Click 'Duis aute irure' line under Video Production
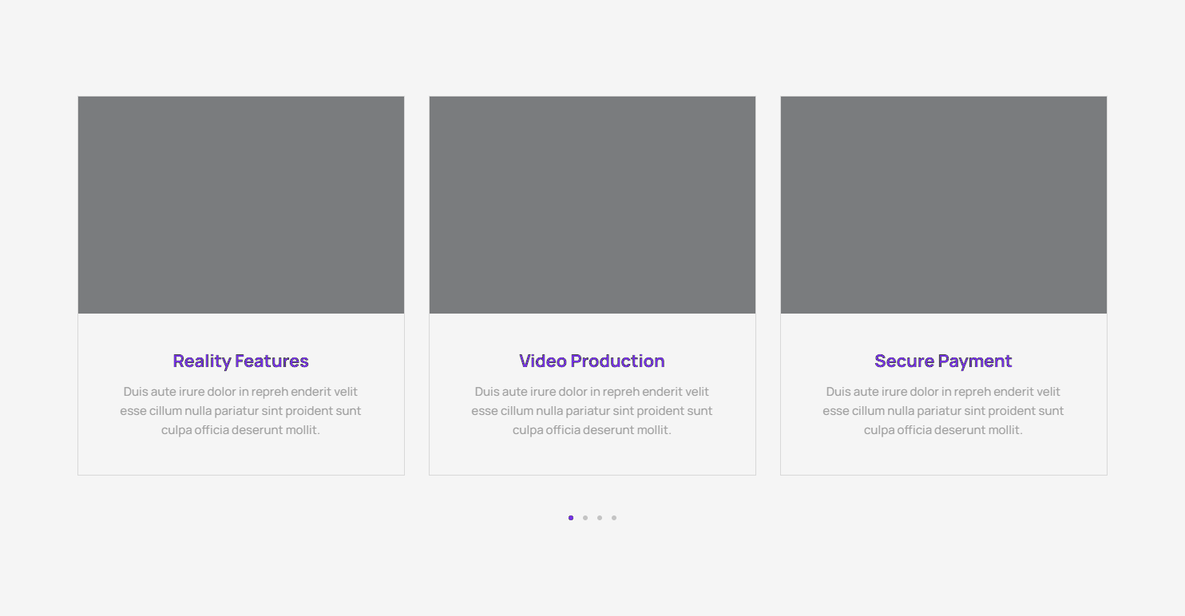Image resolution: width=1185 pixels, height=616 pixels. coord(592,392)
